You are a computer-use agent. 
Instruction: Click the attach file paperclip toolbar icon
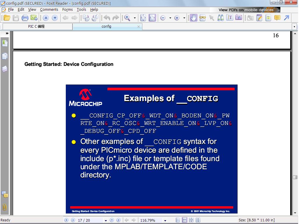pyautogui.click(x=250, y=18)
